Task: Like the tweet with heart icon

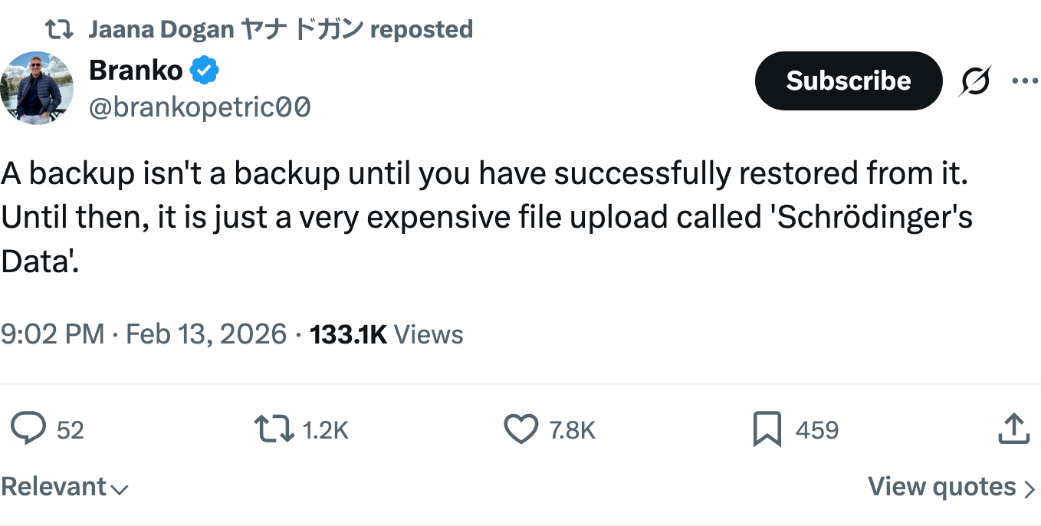Action: pos(521,429)
